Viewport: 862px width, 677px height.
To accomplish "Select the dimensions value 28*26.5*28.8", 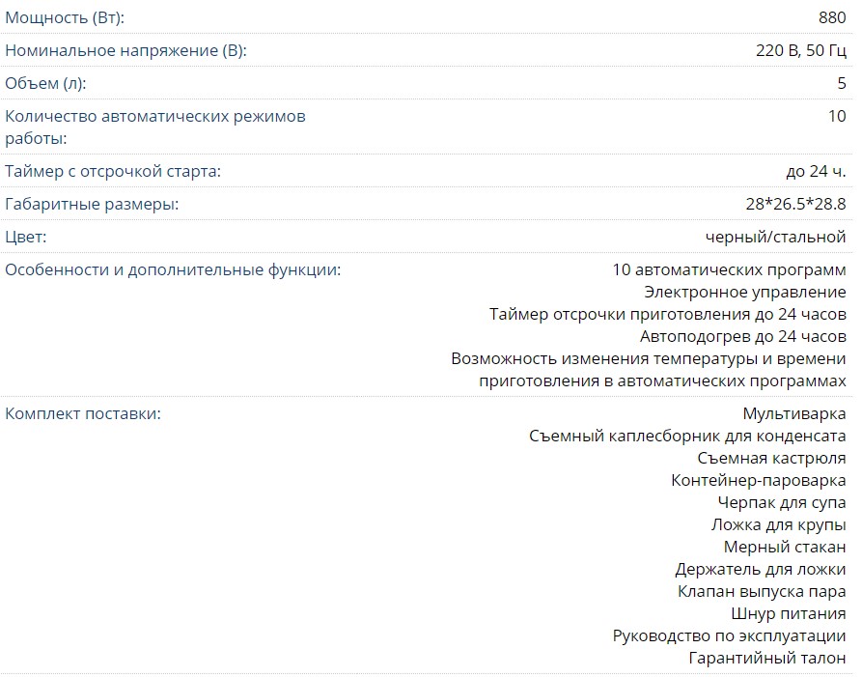I will (790, 204).
